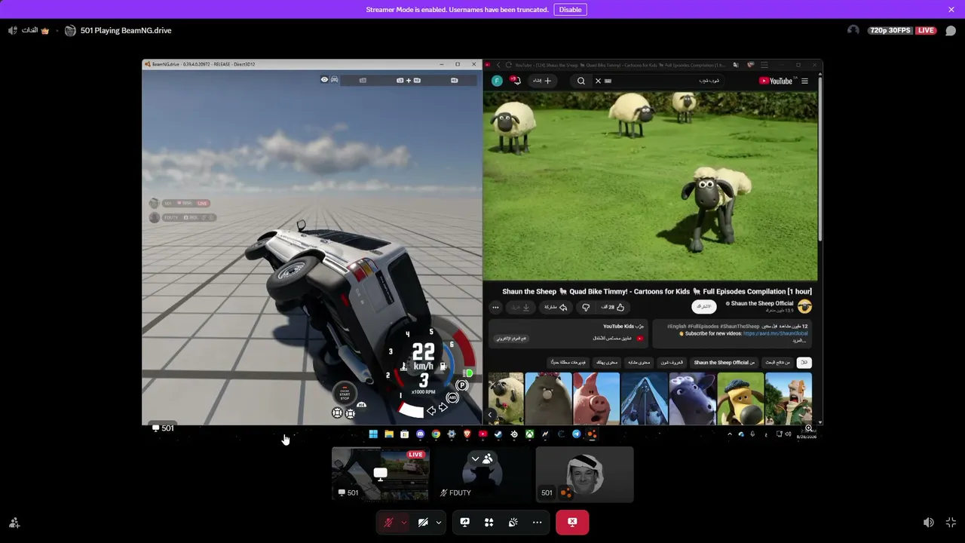965x543 pixels.
Task: Click the Shaun the Sheep video player
Action: [x=650, y=186]
